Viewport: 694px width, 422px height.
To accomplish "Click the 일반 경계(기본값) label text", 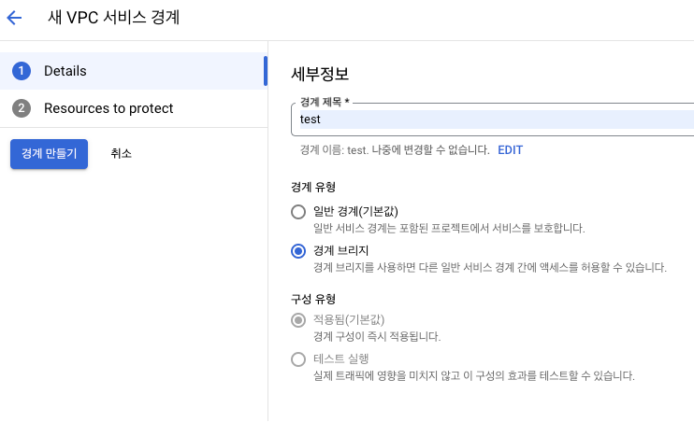I will click(x=355, y=211).
